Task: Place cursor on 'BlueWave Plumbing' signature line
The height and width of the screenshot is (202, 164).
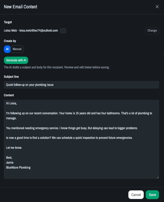Action: pyautogui.click(x=18, y=168)
